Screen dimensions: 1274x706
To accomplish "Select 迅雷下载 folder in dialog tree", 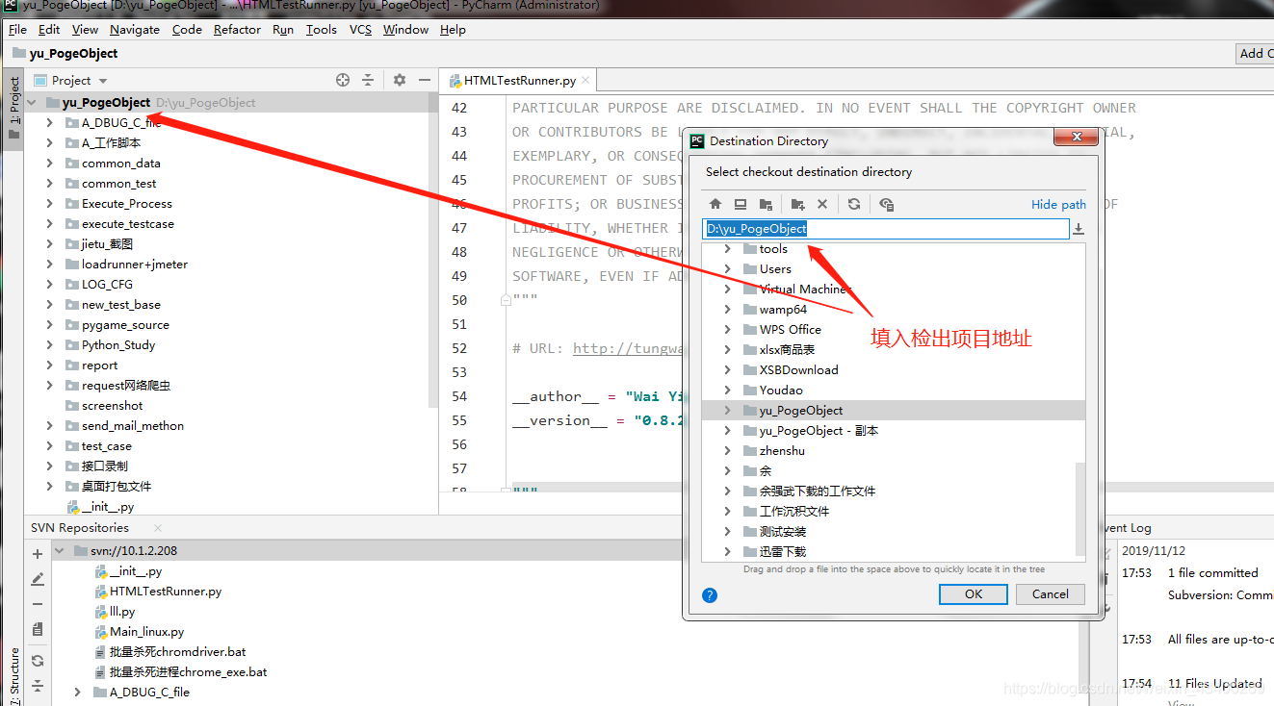I will click(x=782, y=551).
